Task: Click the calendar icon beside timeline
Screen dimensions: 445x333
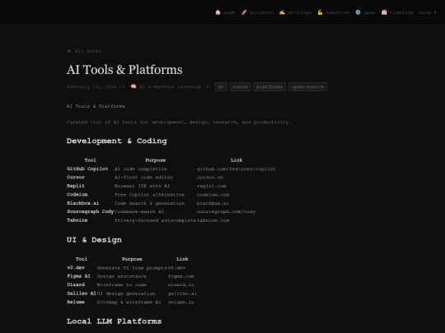Action: pyautogui.click(x=384, y=12)
